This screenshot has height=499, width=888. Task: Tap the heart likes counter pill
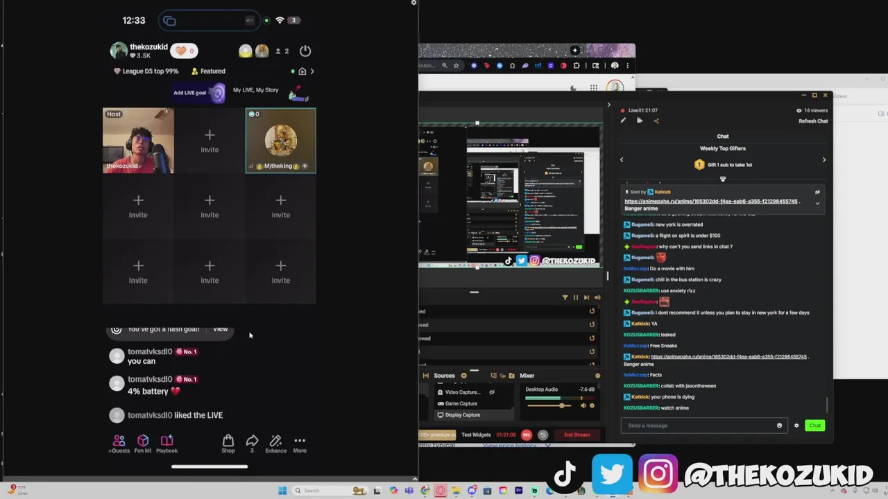(x=185, y=51)
